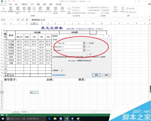Viewport: 151px width, 121px height.
Task: Click Use in Formula in the ribbon
Action: 77,10
